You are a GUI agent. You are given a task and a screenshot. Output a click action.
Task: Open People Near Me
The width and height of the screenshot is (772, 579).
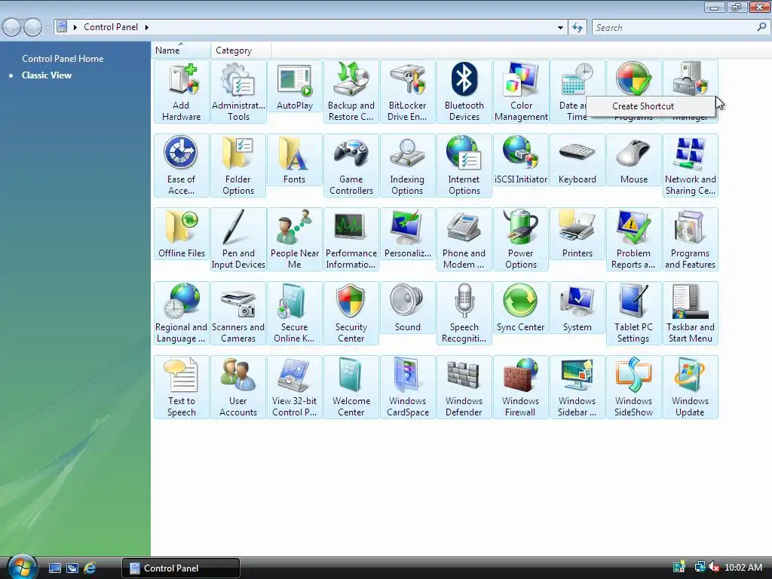coord(295,239)
